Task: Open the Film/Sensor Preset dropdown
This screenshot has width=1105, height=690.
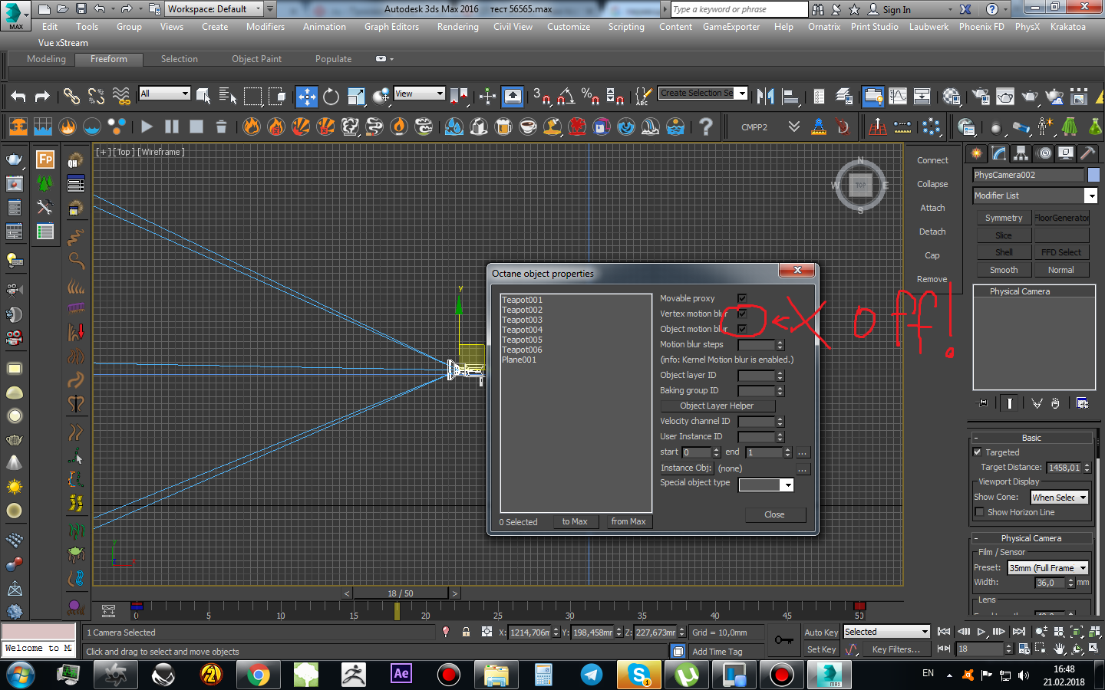Action: click(1048, 568)
